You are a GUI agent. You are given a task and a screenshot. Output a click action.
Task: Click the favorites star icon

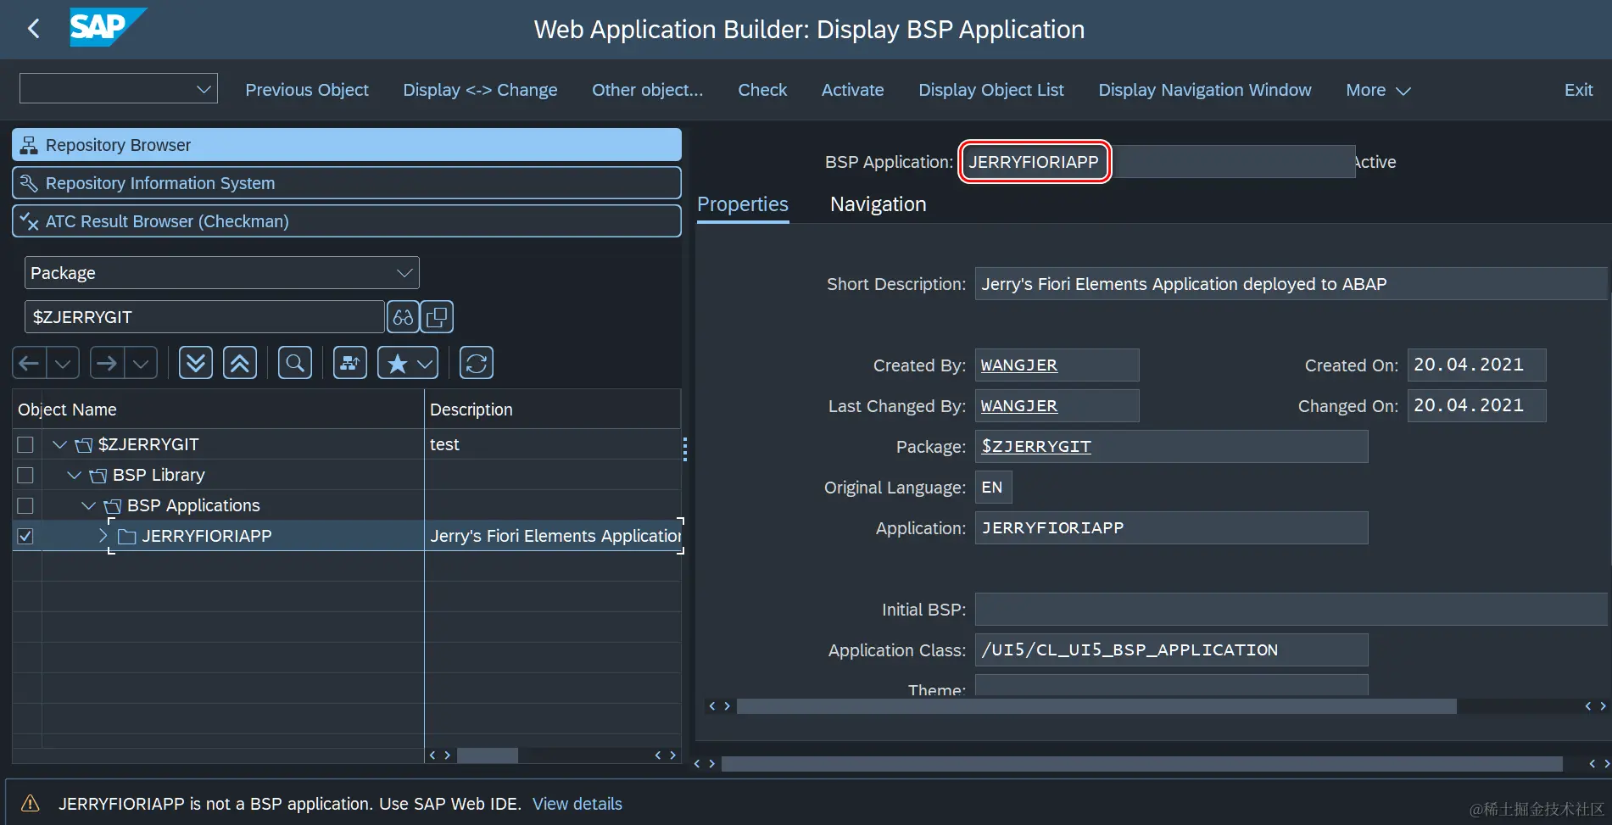tap(397, 364)
